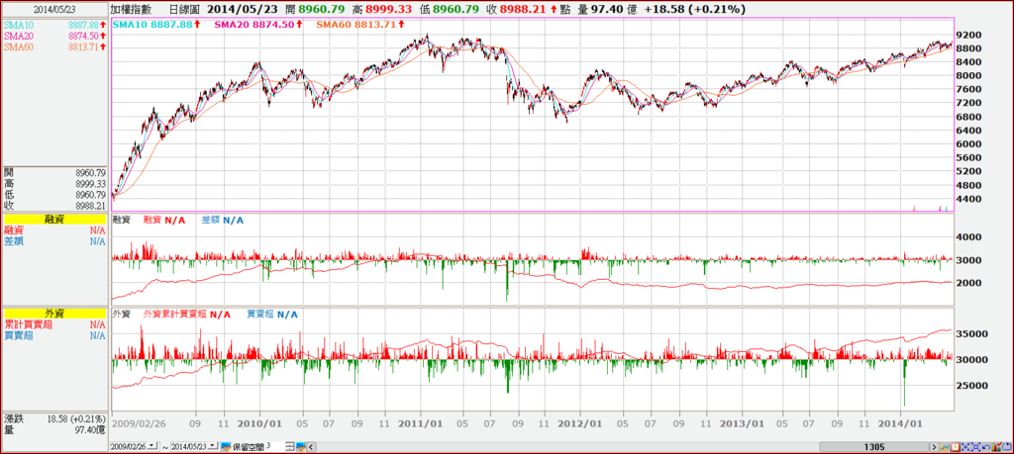Viewport: 1014px width, 454px height.
Task: Click the SMA10 legend label in chart
Action: pyautogui.click(x=130, y=24)
